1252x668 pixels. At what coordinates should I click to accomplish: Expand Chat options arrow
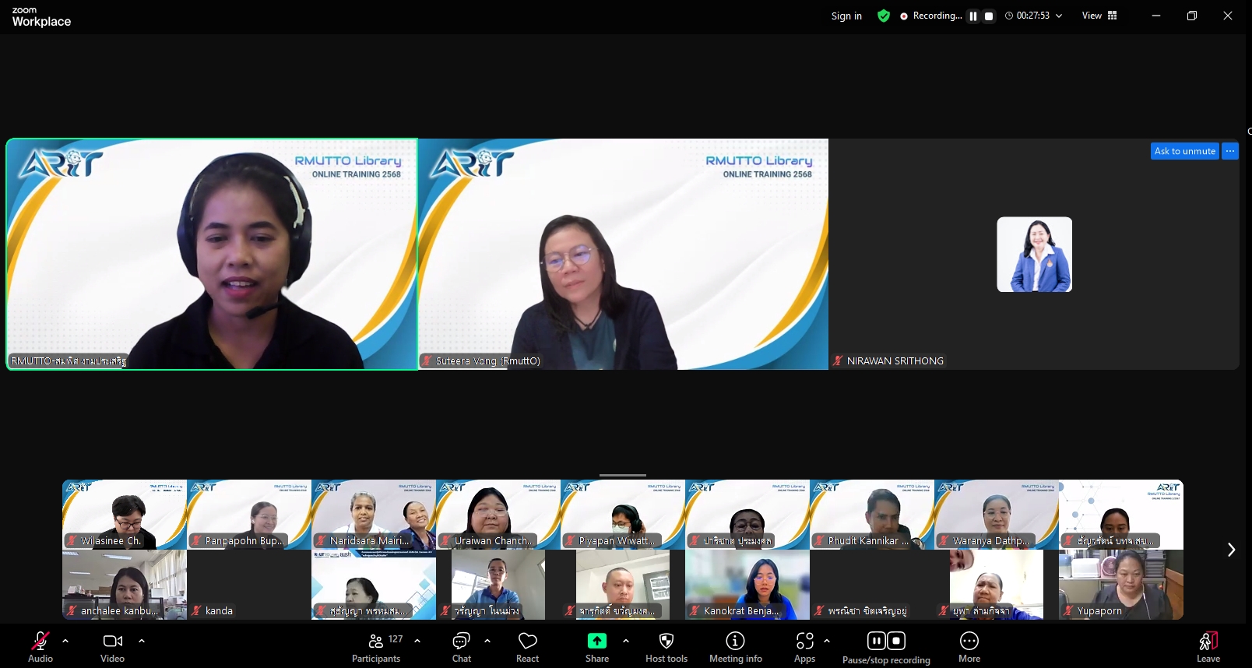coord(487,641)
